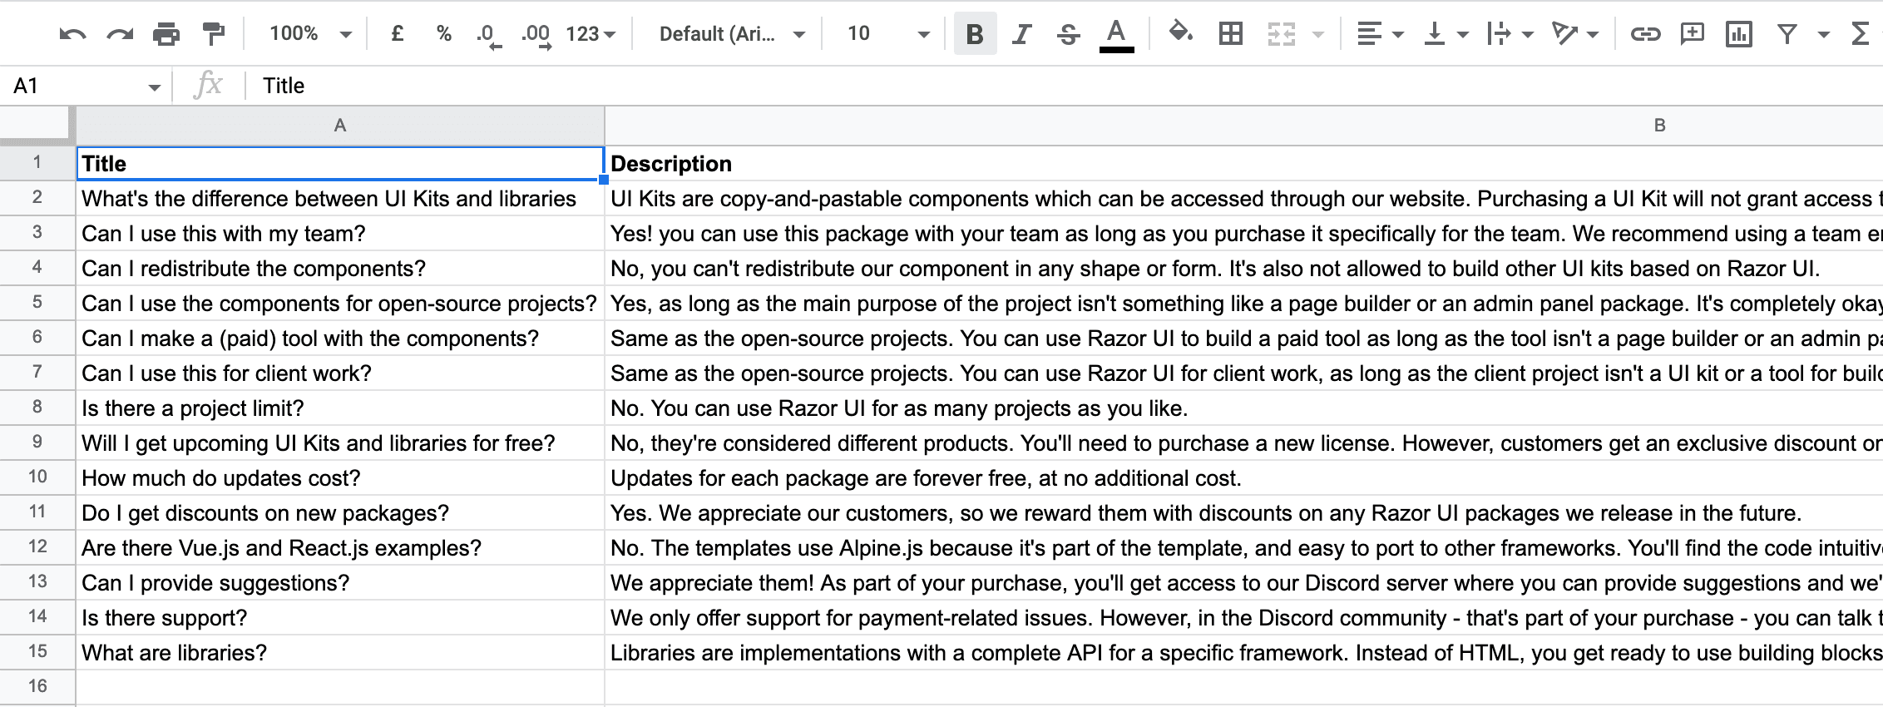The height and width of the screenshot is (707, 1883).
Task: Open the text colour underlined A
Action: [1116, 34]
